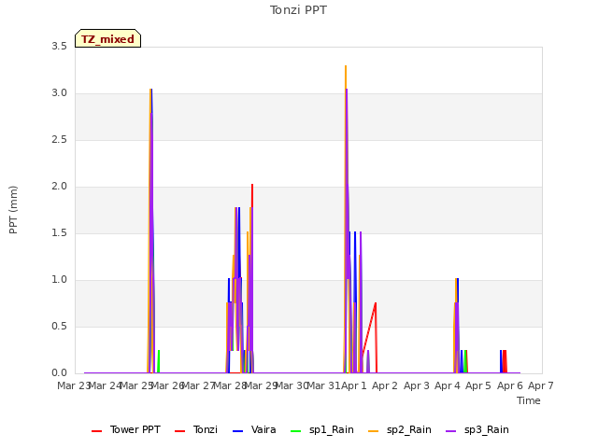Click the sp1_Rain legend label
Viewport: 598px width, 448px height.
[x=332, y=429]
